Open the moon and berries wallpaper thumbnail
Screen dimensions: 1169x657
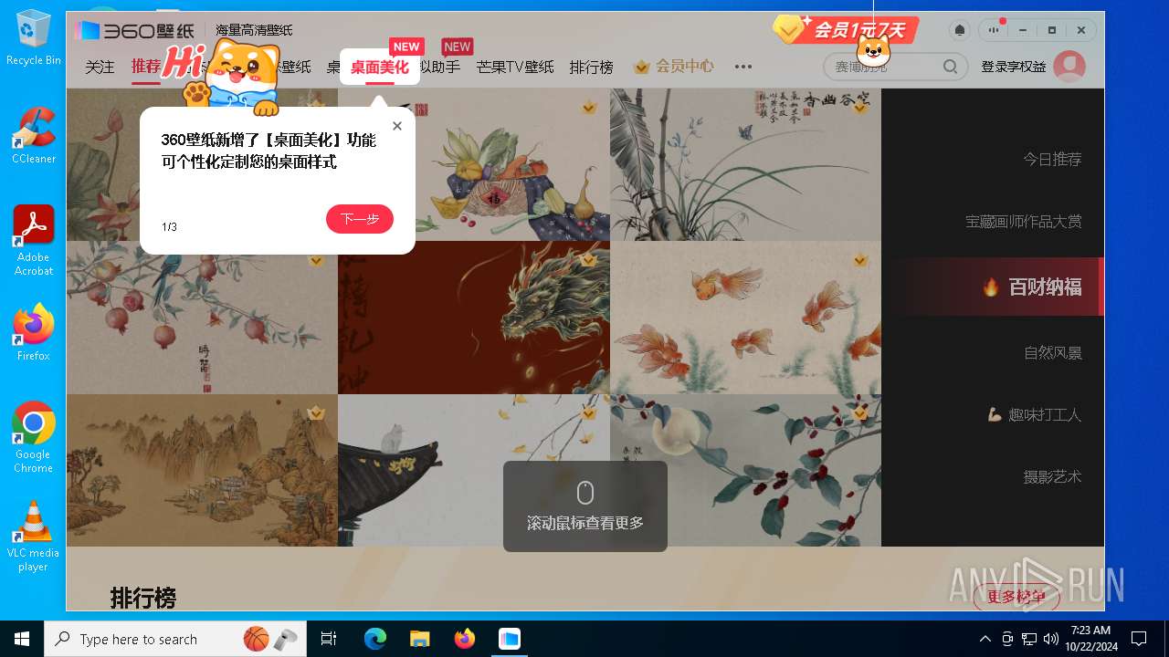click(745, 470)
